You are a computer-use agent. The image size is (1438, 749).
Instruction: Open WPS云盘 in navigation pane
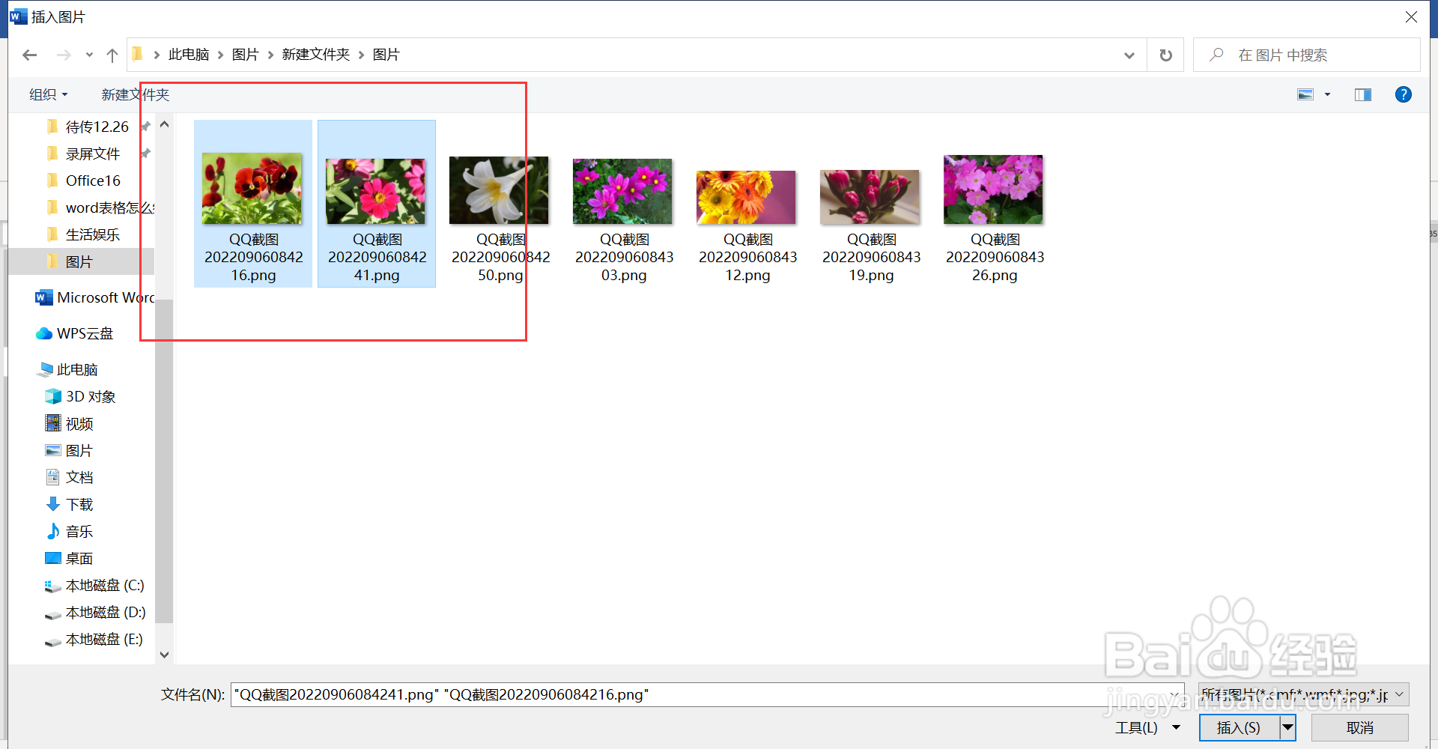75,333
